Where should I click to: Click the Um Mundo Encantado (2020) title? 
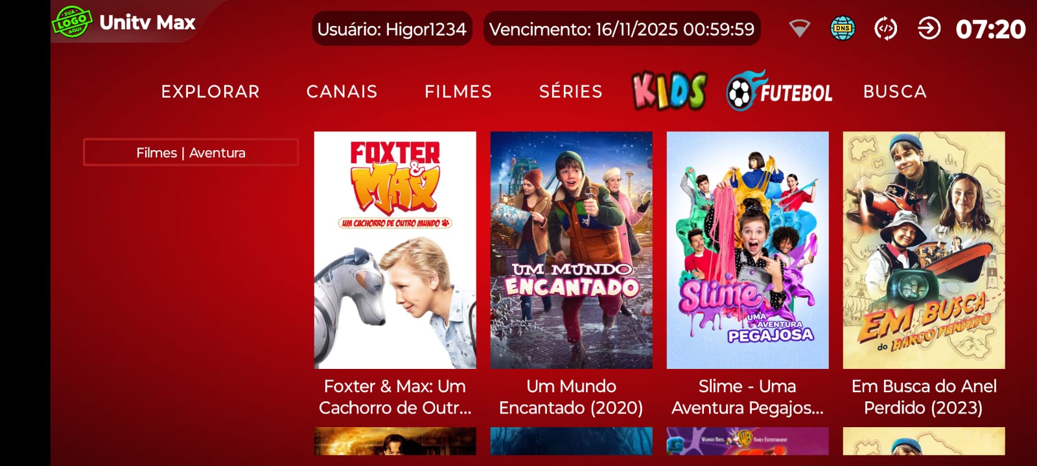click(571, 397)
